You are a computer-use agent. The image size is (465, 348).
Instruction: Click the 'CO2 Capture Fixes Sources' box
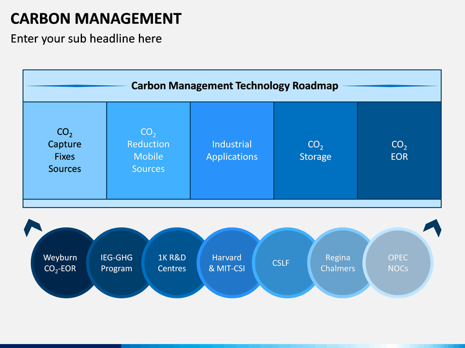(65, 150)
